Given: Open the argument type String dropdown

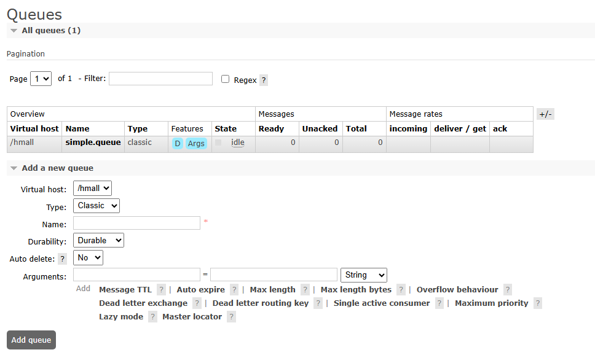Looking at the screenshot, I should (x=364, y=275).
